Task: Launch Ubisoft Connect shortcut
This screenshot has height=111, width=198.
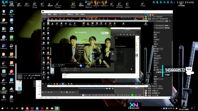Action: pos(35,5)
